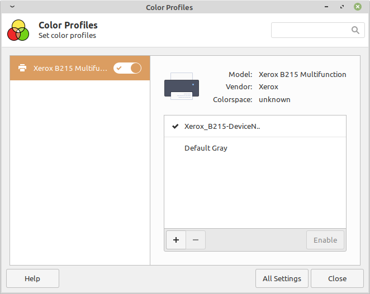The image size is (370, 294).
Task: Click the checkmark next to Xerox_B215-DeviceN..
Action: point(175,127)
